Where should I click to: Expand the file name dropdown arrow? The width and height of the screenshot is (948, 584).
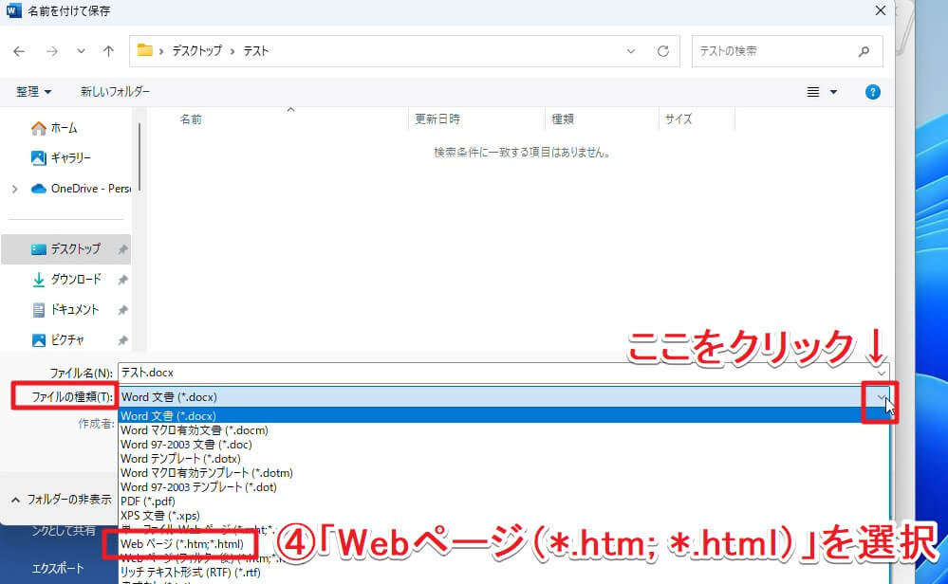[882, 374]
